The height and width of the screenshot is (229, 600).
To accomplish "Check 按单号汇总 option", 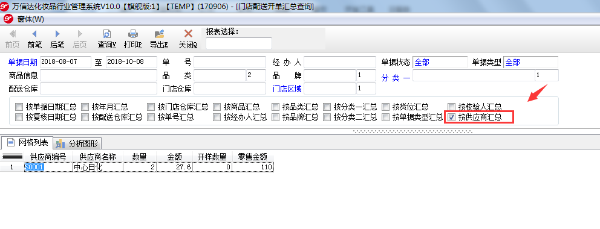I will click(x=151, y=117).
